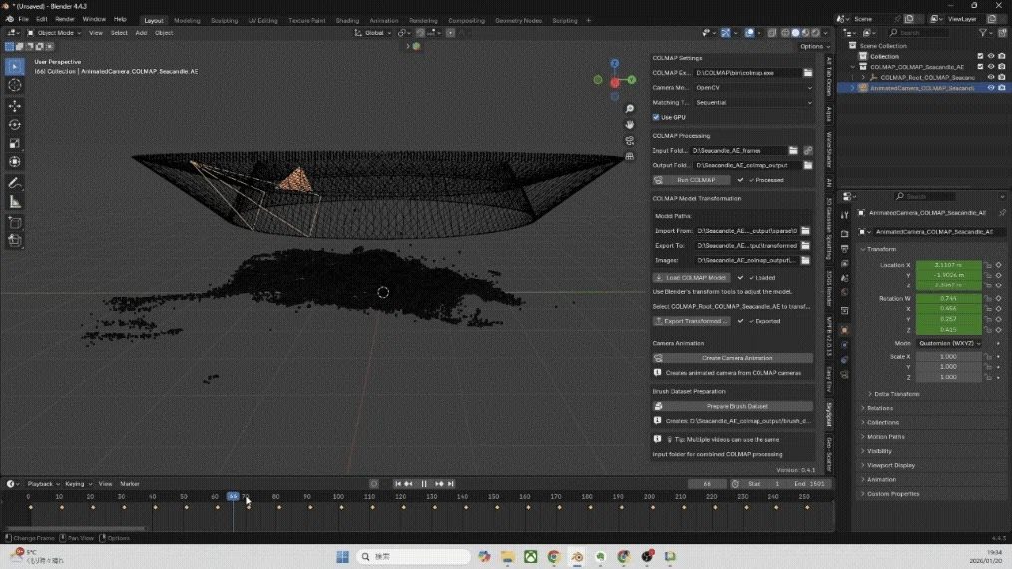
Task: Activate the Select Box tool
Action: click(x=14, y=67)
